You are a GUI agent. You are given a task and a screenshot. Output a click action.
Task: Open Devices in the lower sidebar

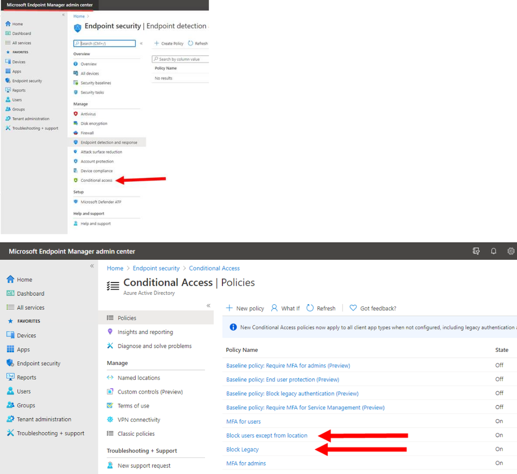tap(21, 335)
